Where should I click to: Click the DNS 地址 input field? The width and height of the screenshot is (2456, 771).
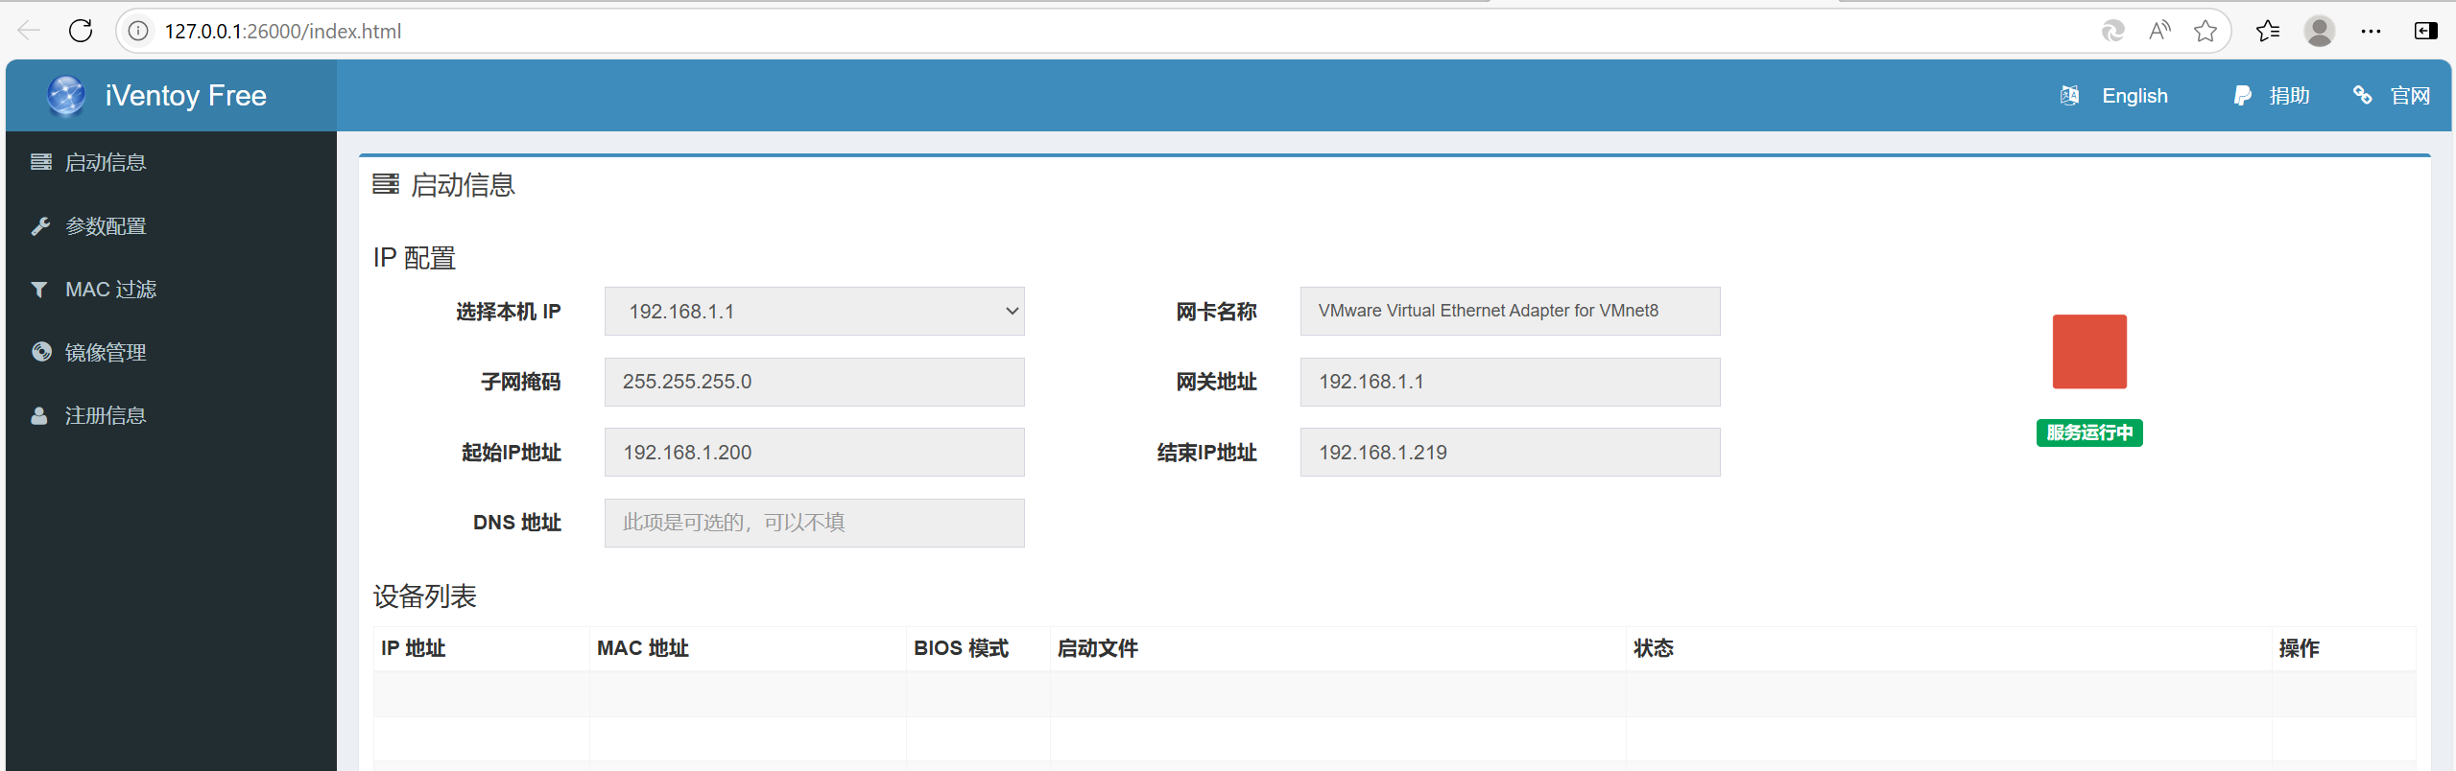click(x=814, y=523)
